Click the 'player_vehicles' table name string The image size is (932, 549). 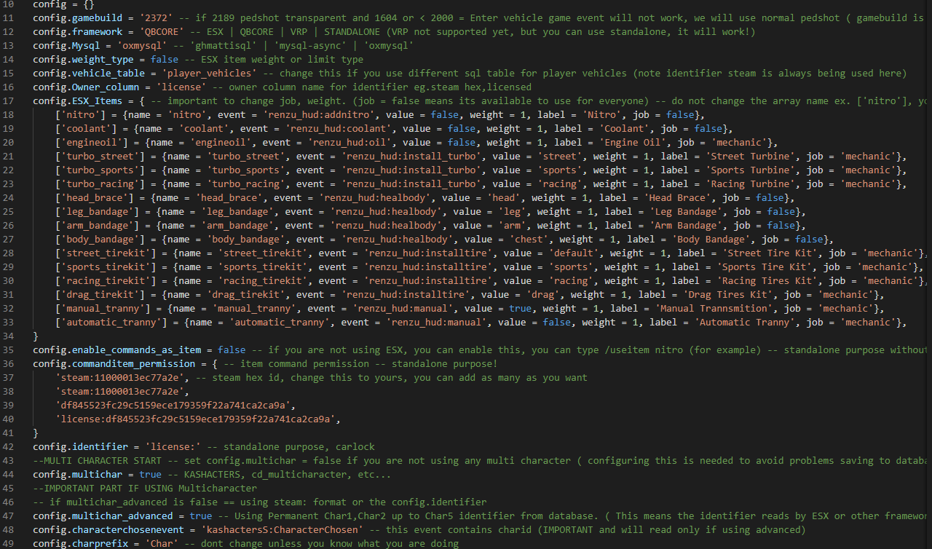click(209, 74)
